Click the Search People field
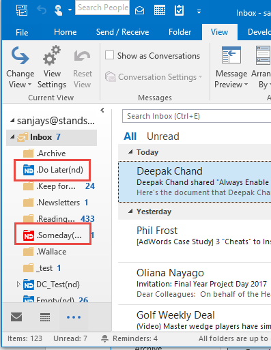This screenshot has height=350, width=271. [102, 8]
